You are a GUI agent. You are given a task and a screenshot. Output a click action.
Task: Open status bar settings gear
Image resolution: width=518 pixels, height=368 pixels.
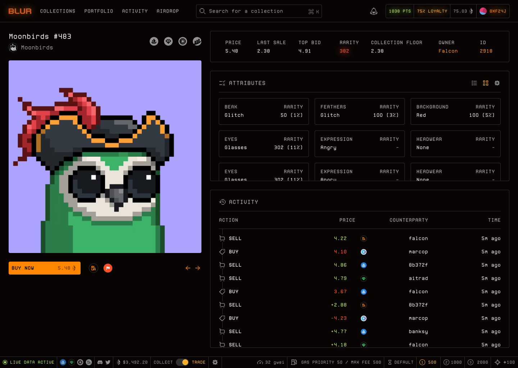(215, 362)
